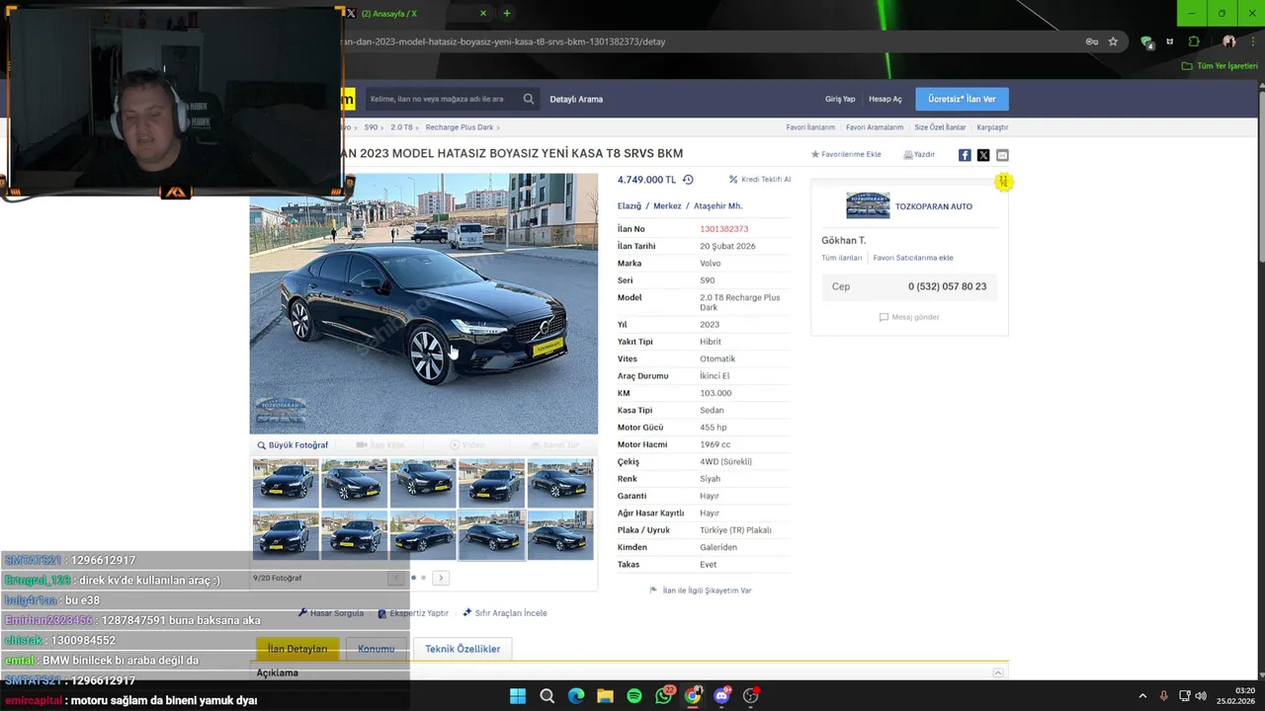Select last thumbnail in bottom row
1265x711 pixels.
point(560,535)
